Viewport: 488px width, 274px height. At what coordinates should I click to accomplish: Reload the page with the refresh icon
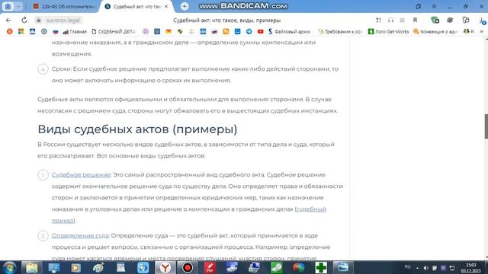[x=24, y=21]
